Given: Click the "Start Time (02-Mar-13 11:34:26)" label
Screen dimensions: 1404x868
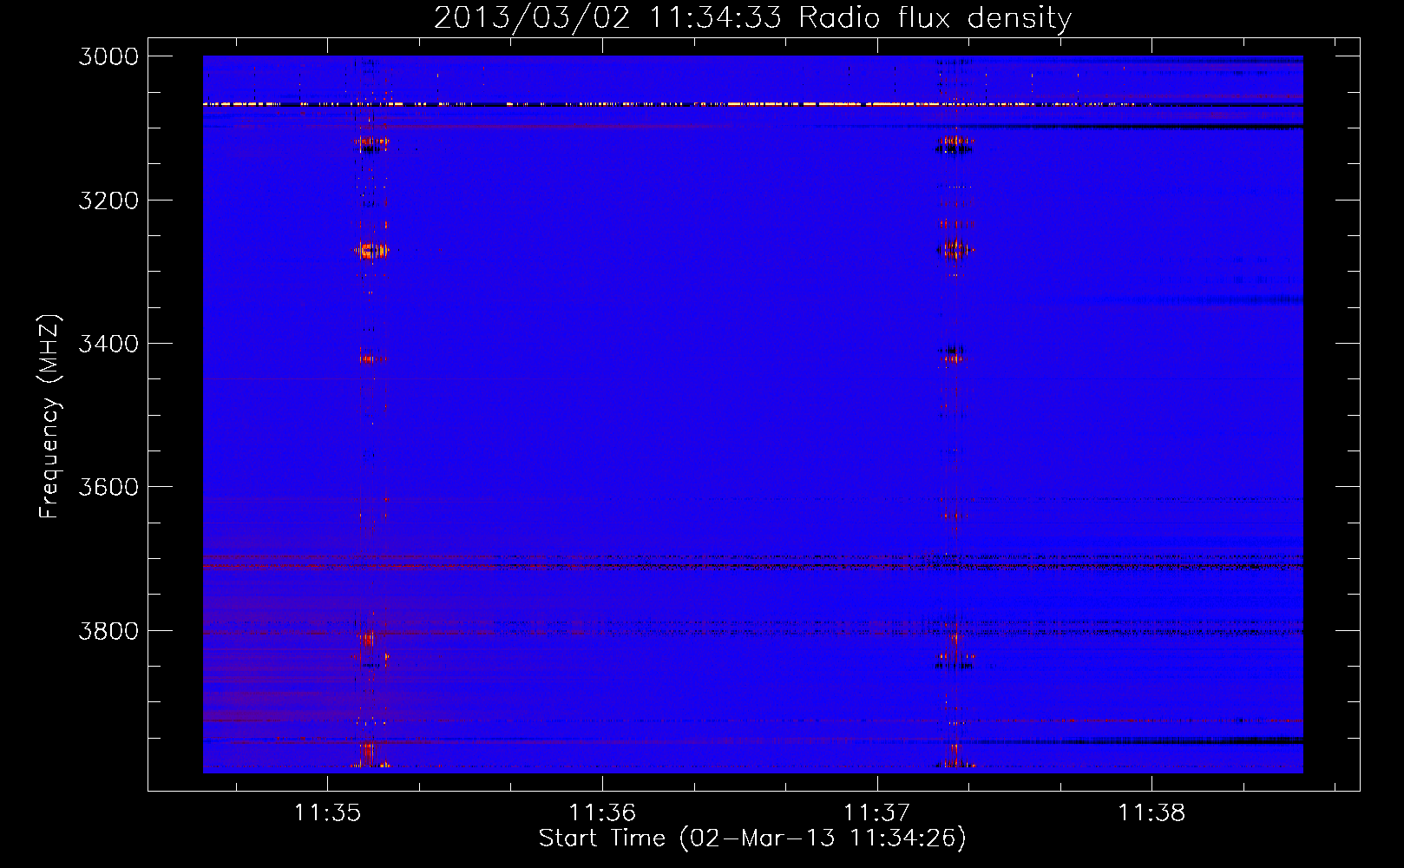Looking at the screenshot, I should click(x=752, y=838).
